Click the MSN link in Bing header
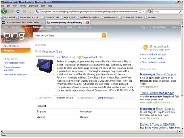Image resolution: width=184 pixels, height=138 pixels. [x=69, y=27]
